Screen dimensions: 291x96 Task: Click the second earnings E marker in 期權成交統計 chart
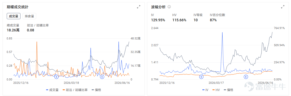(102, 77)
